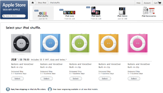Click 'Includes S$ 5 VAT, duty and levies' text
This screenshot has width=163, height=93.
[x=49, y=60]
